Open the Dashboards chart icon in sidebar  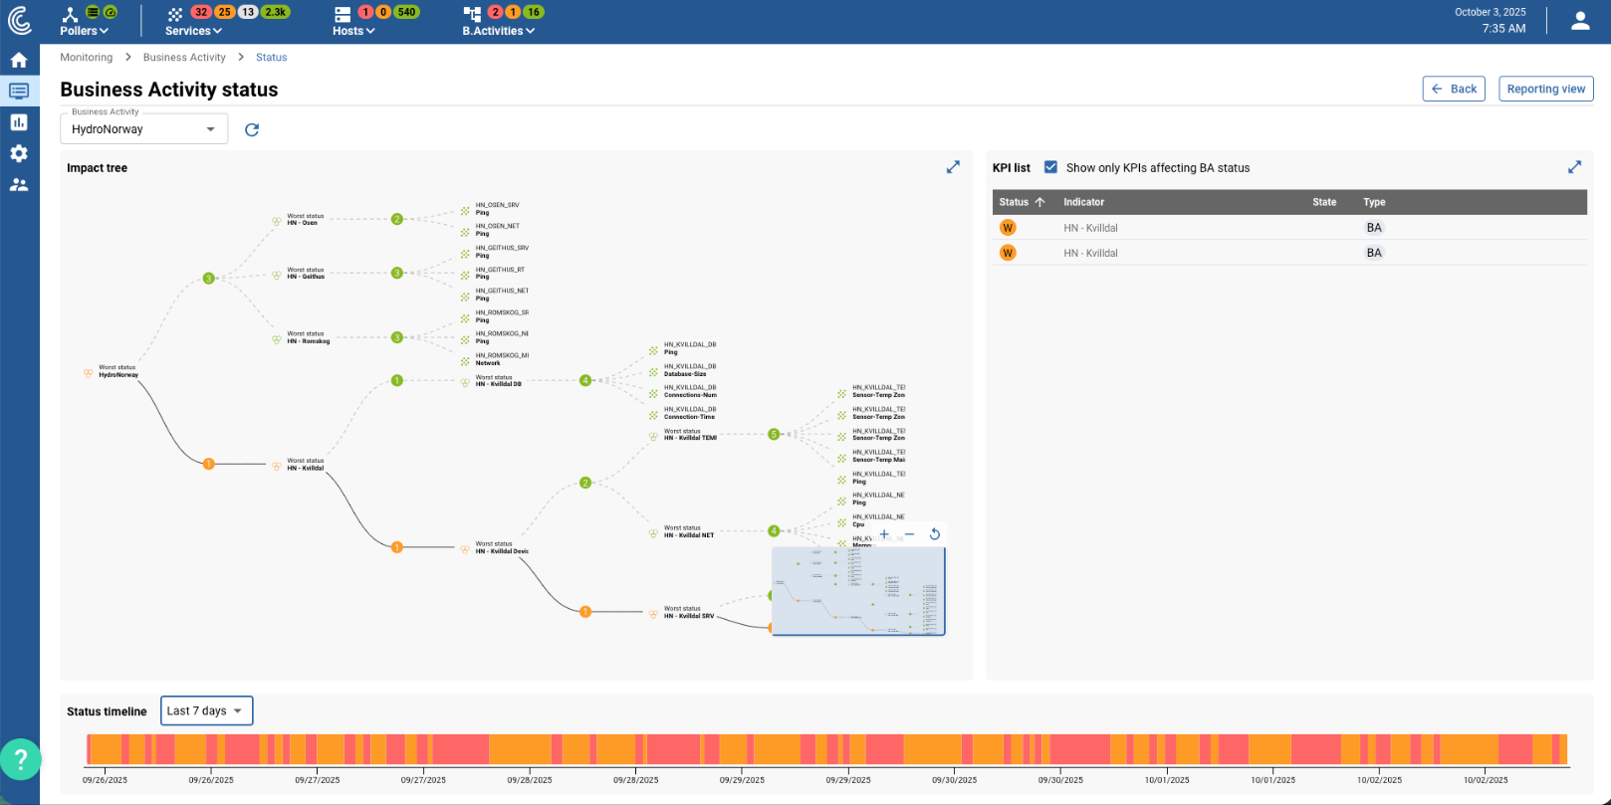tap(19, 122)
